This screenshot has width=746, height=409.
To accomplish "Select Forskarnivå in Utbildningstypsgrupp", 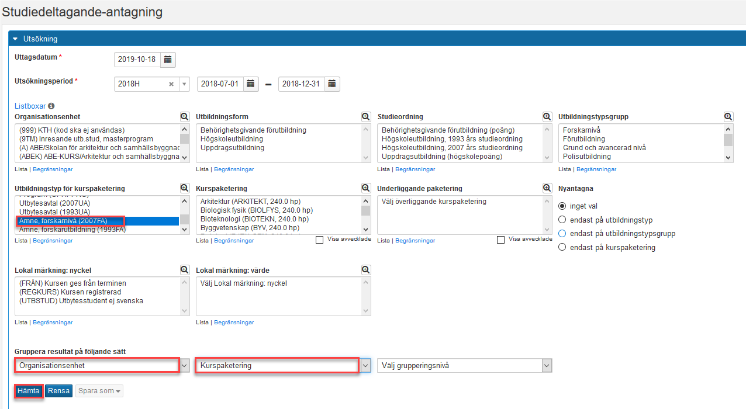I will coord(581,130).
